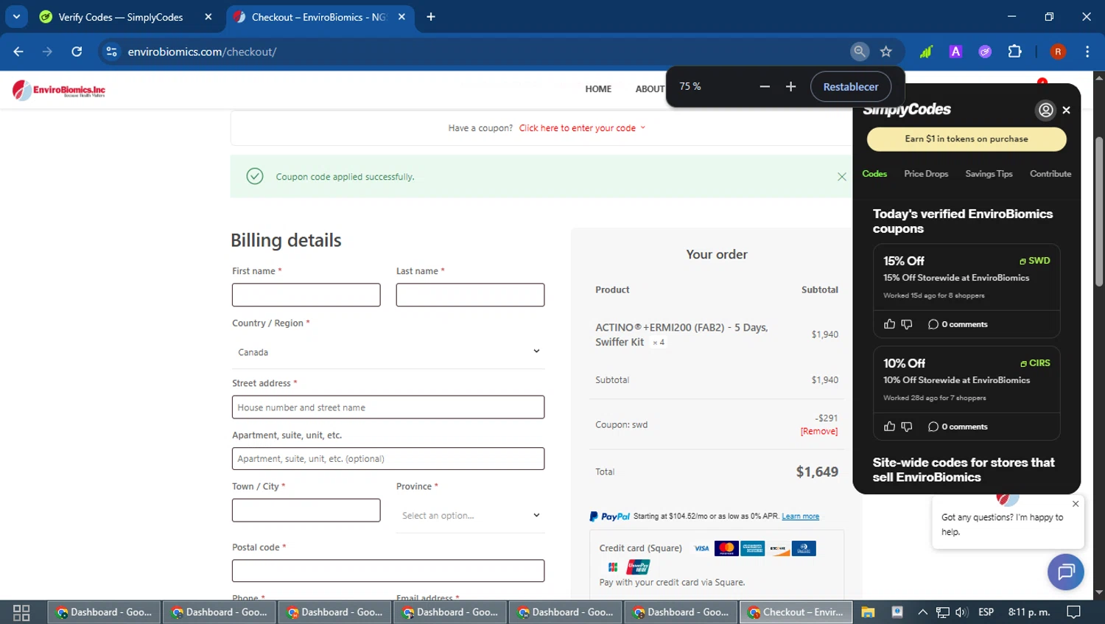Click the zoom magnifier icon in address bar
The image size is (1105, 624).
click(859, 52)
